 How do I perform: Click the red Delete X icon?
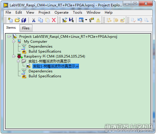pyautogui.click(x=54, y=20)
